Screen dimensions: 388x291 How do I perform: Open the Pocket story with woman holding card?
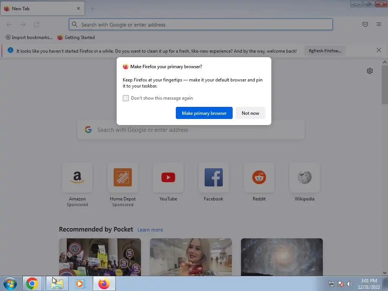[191, 257]
